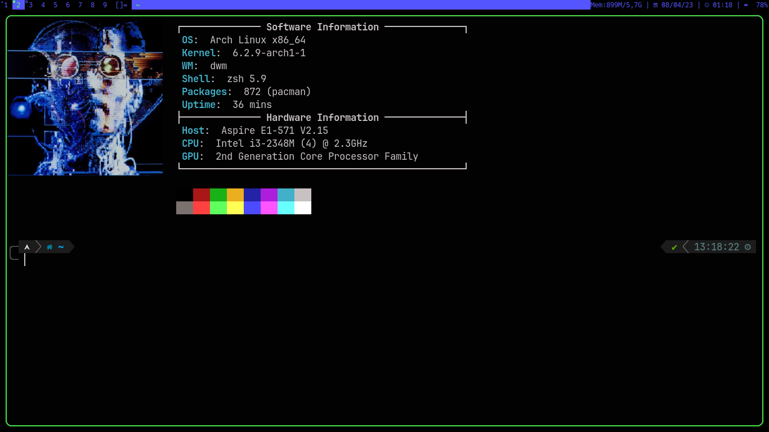769x432 pixels.
Task: Go to dwm tag 4
Action: tap(43, 5)
